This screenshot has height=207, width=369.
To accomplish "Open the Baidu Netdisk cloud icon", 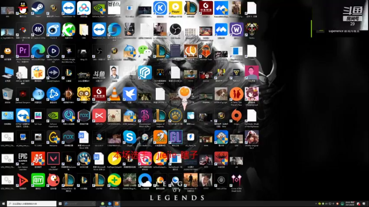I will coord(84,8).
